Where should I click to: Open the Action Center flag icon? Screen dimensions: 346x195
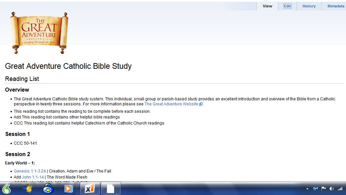pos(323,188)
